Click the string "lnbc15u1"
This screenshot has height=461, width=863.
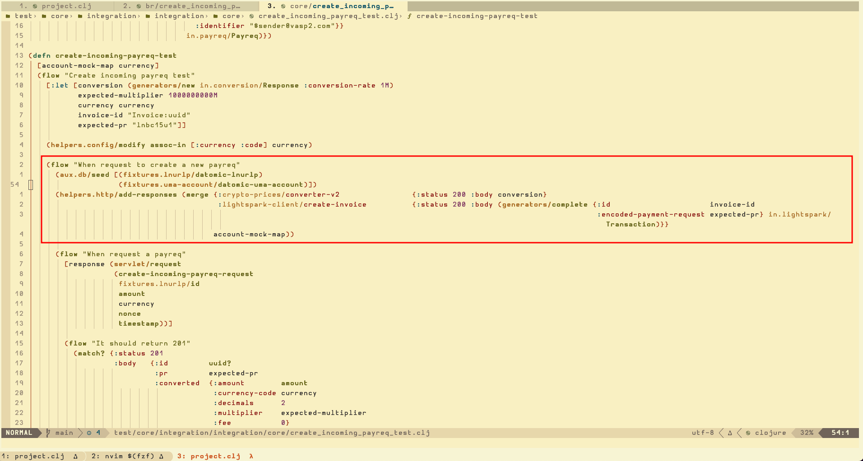tap(154, 125)
